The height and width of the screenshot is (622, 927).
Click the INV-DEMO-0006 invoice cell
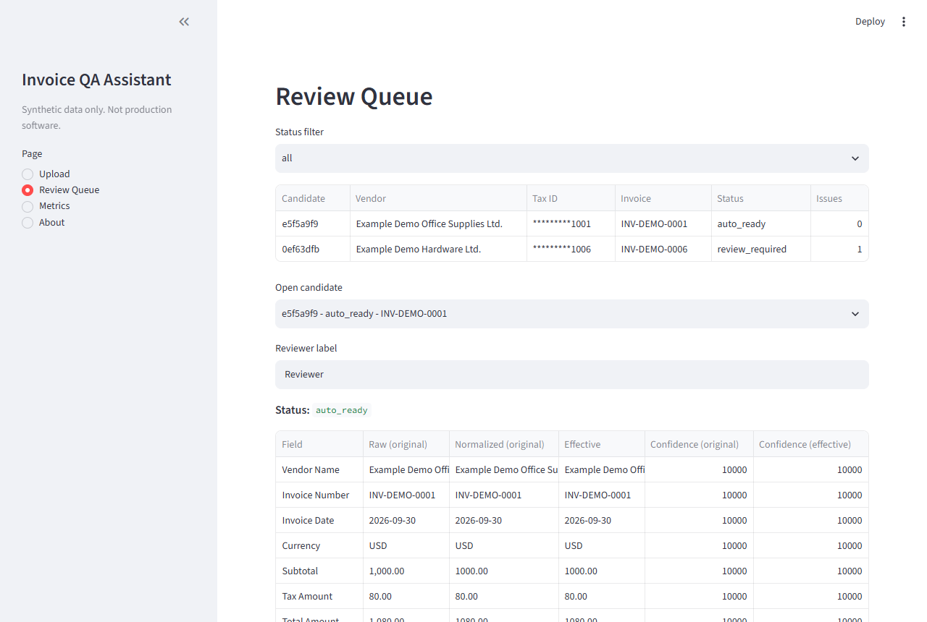click(x=663, y=249)
